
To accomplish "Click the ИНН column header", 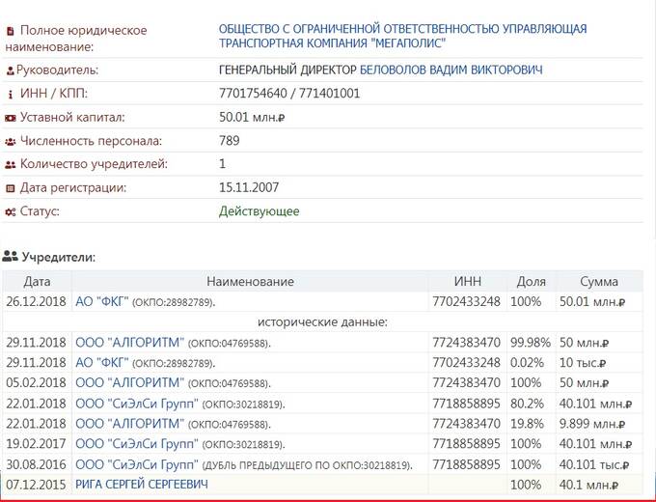I will 467,281.
